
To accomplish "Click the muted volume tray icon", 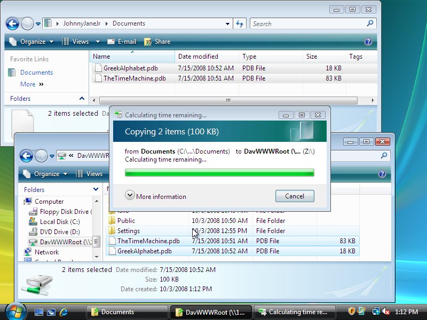I will tap(385, 311).
